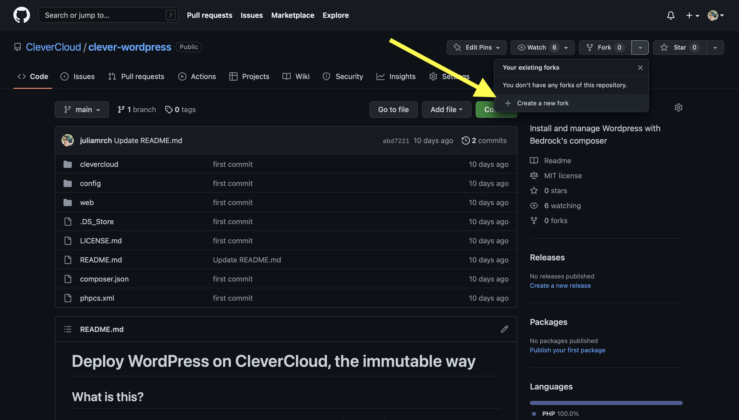Toggle the fork list dropdown arrow
This screenshot has width=739, height=420.
point(640,47)
